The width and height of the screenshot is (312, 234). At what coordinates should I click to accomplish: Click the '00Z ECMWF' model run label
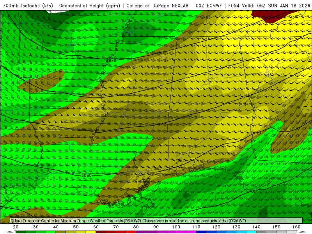click(209, 6)
